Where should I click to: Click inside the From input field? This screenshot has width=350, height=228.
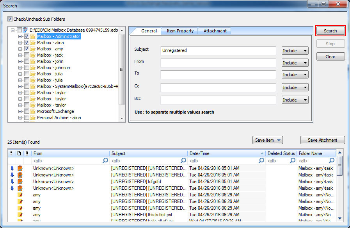tap(218, 63)
